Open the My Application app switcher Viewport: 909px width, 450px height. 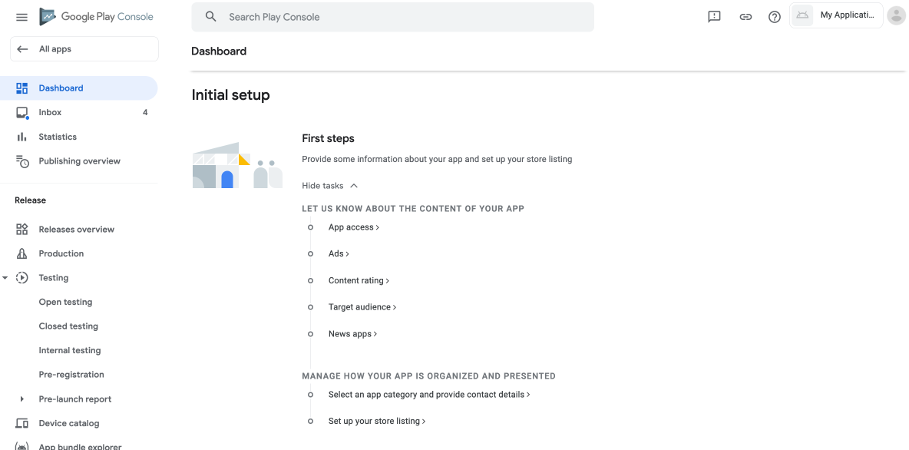click(x=836, y=15)
